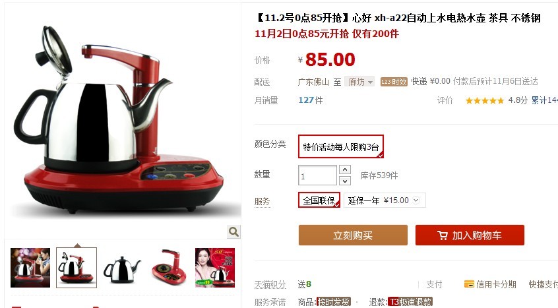Viewport: 558px width, 308px height.
Task: Open the 廊坊 destination city dropdown
Action: coord(359,82)
